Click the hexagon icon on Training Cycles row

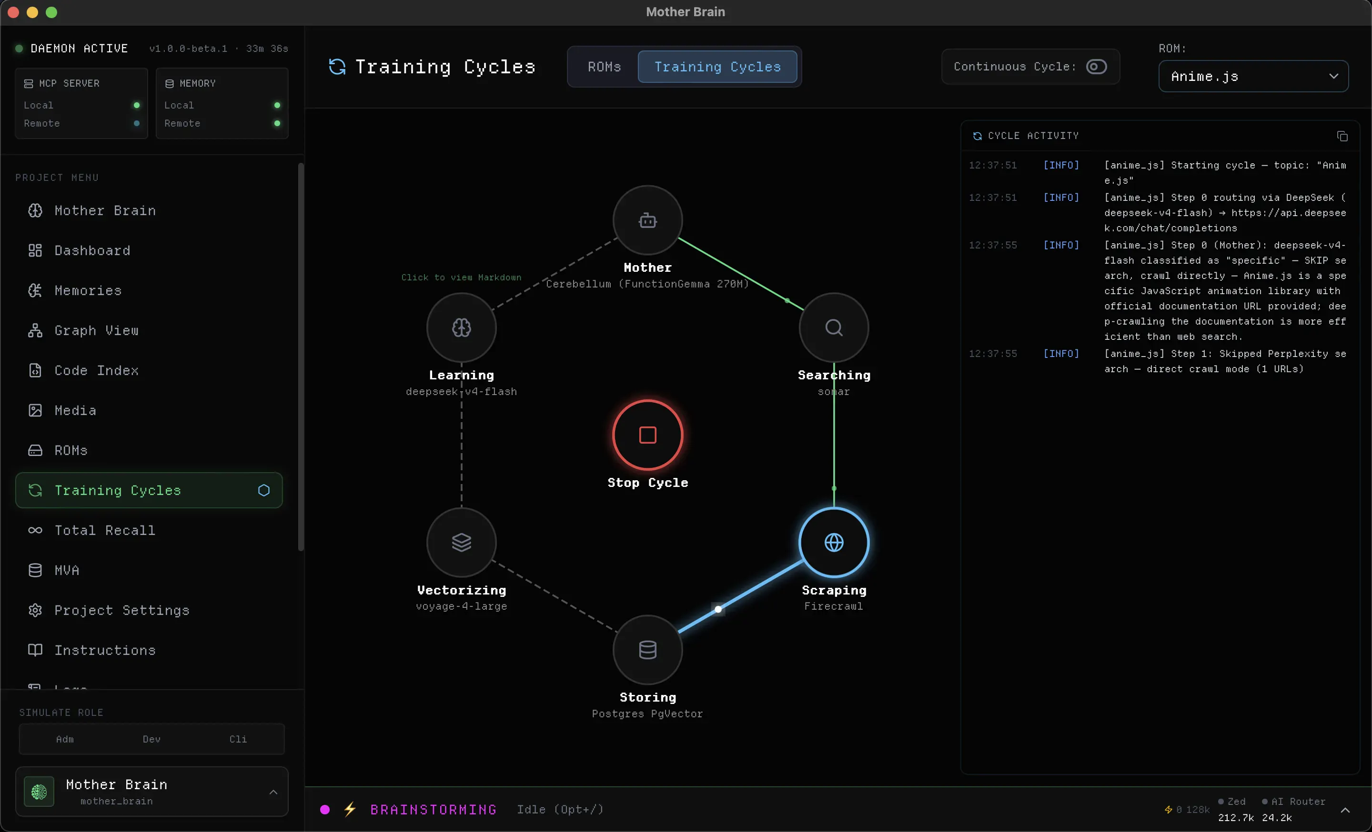pyautogui.click(x=264, y=490)
